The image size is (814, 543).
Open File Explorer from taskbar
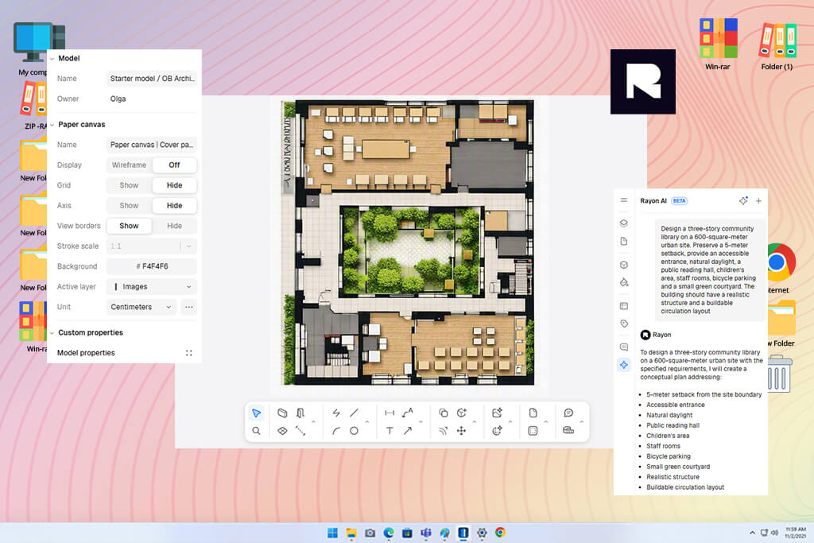point(351,533)
